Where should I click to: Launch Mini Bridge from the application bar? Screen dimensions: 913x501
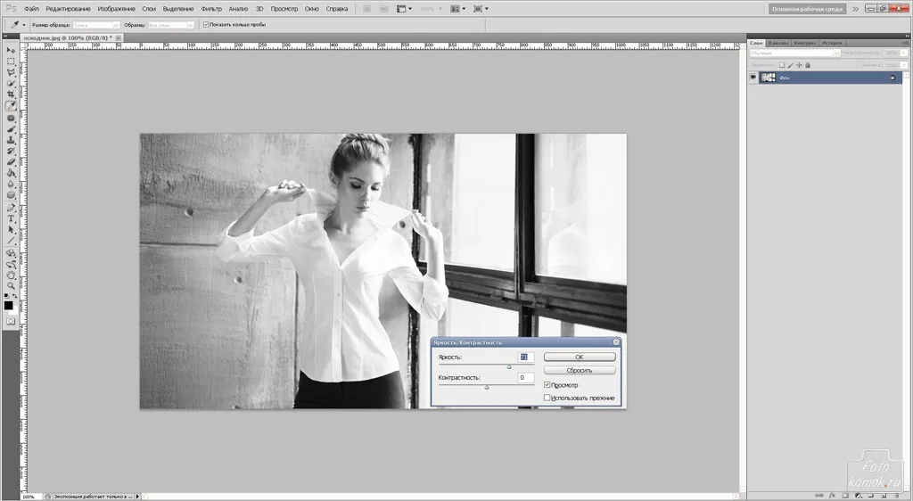click(383, 9)
